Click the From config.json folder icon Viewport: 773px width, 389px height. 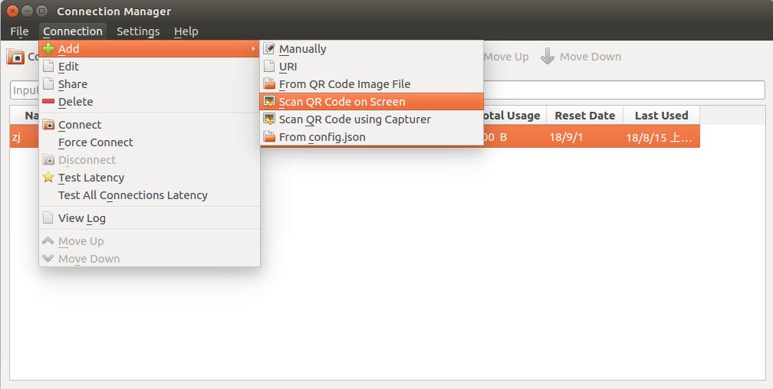pos(269,137)
